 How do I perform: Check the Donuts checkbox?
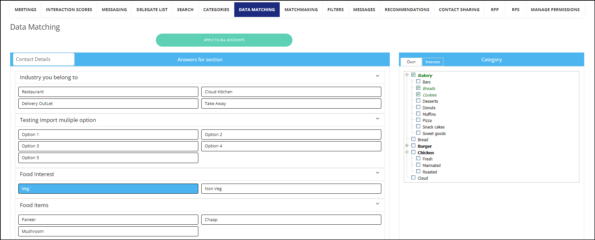[x=418, y=107]
